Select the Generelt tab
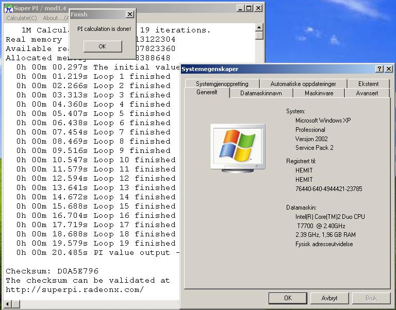The height and width of the screenshot is (310, 396). (207, 92)
